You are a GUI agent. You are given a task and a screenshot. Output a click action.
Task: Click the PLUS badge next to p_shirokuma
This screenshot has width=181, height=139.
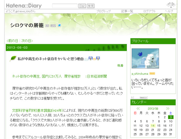[152, 73]
